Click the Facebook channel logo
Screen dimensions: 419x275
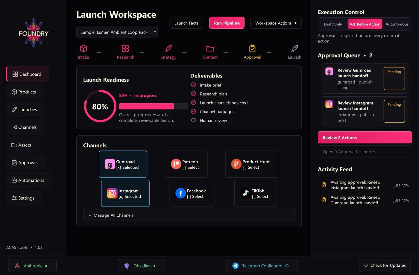tap(180, 193)
